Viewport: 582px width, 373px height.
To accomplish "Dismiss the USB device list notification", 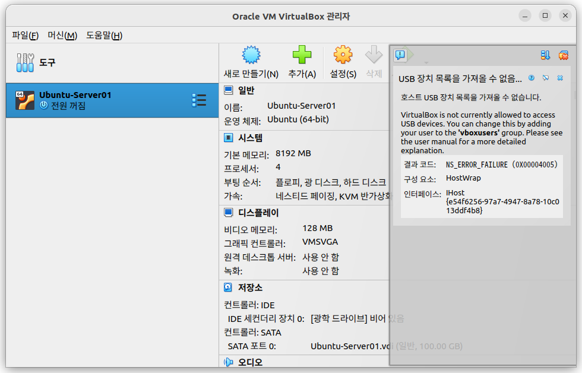I will (560, 78).
